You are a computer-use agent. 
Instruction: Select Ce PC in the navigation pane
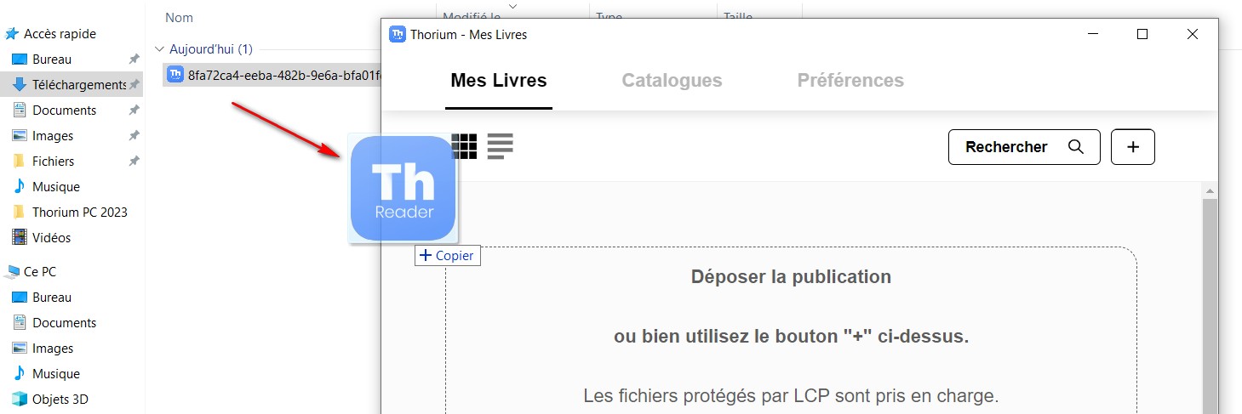pyautogui.click(x=39, y=271)
